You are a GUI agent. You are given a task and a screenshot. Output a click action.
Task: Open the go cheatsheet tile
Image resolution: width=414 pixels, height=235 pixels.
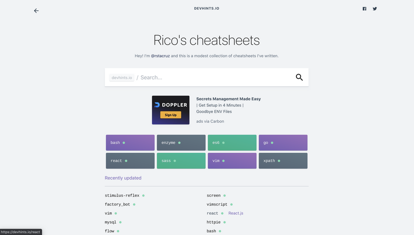(x=283, y=143)
